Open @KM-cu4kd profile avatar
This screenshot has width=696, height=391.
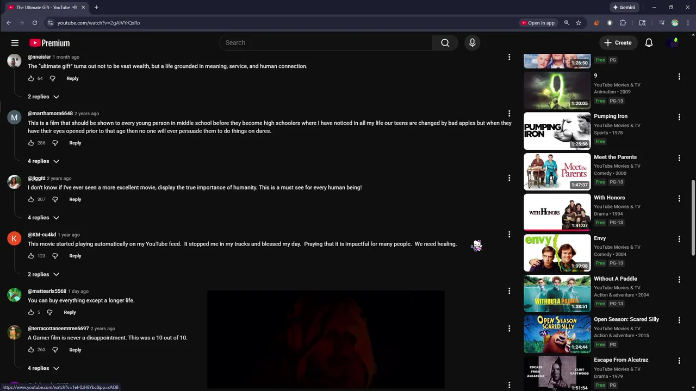pyautogui.click(x=14, y=238)
